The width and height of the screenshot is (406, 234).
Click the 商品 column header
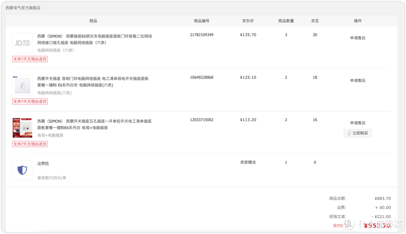(93, 21)
